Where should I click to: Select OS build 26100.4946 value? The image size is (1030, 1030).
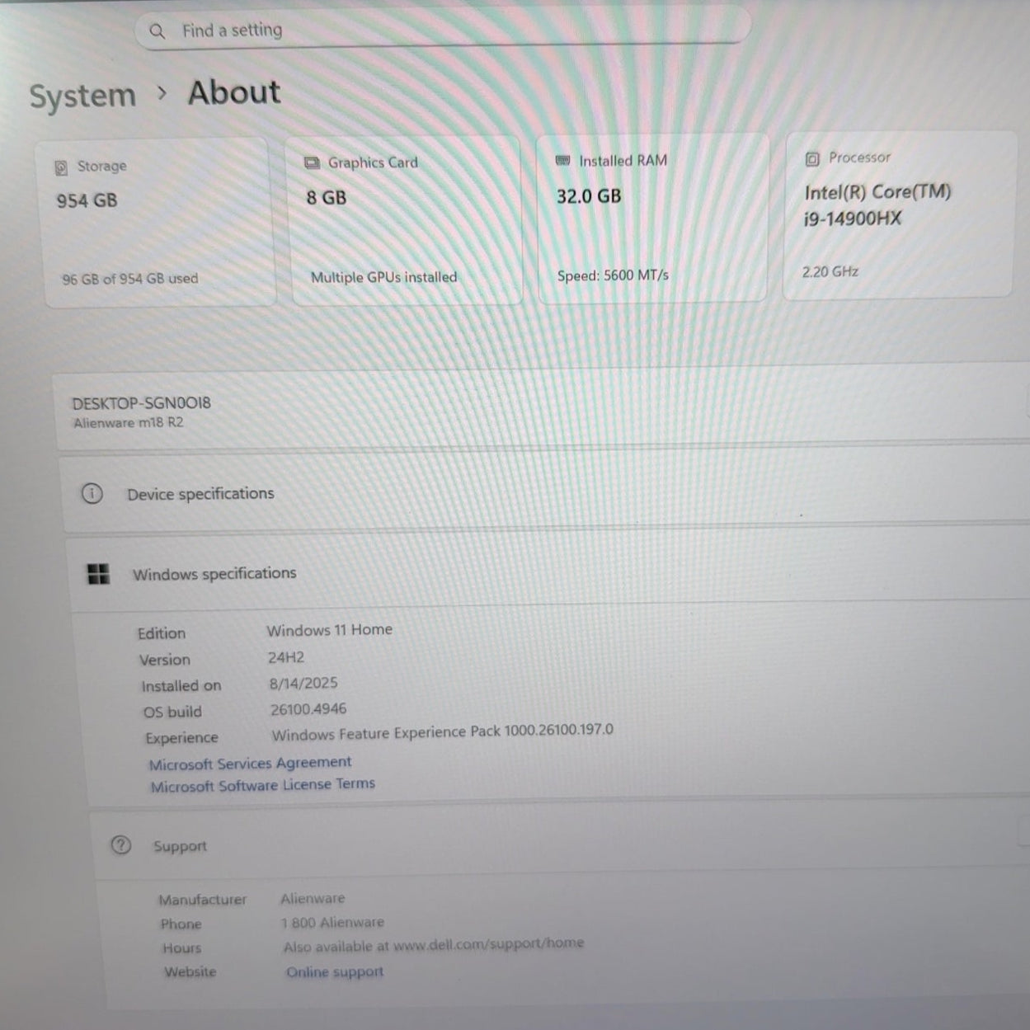point(308,709)
